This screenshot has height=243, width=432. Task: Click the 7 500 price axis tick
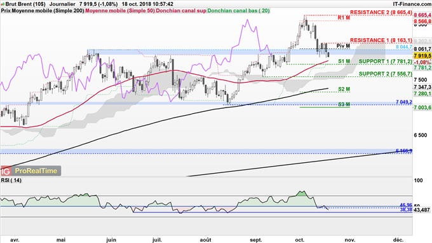click(x=421, y=80)
